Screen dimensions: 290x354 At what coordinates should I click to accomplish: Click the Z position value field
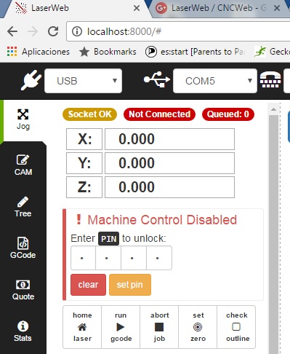click(x=169, y=187)
